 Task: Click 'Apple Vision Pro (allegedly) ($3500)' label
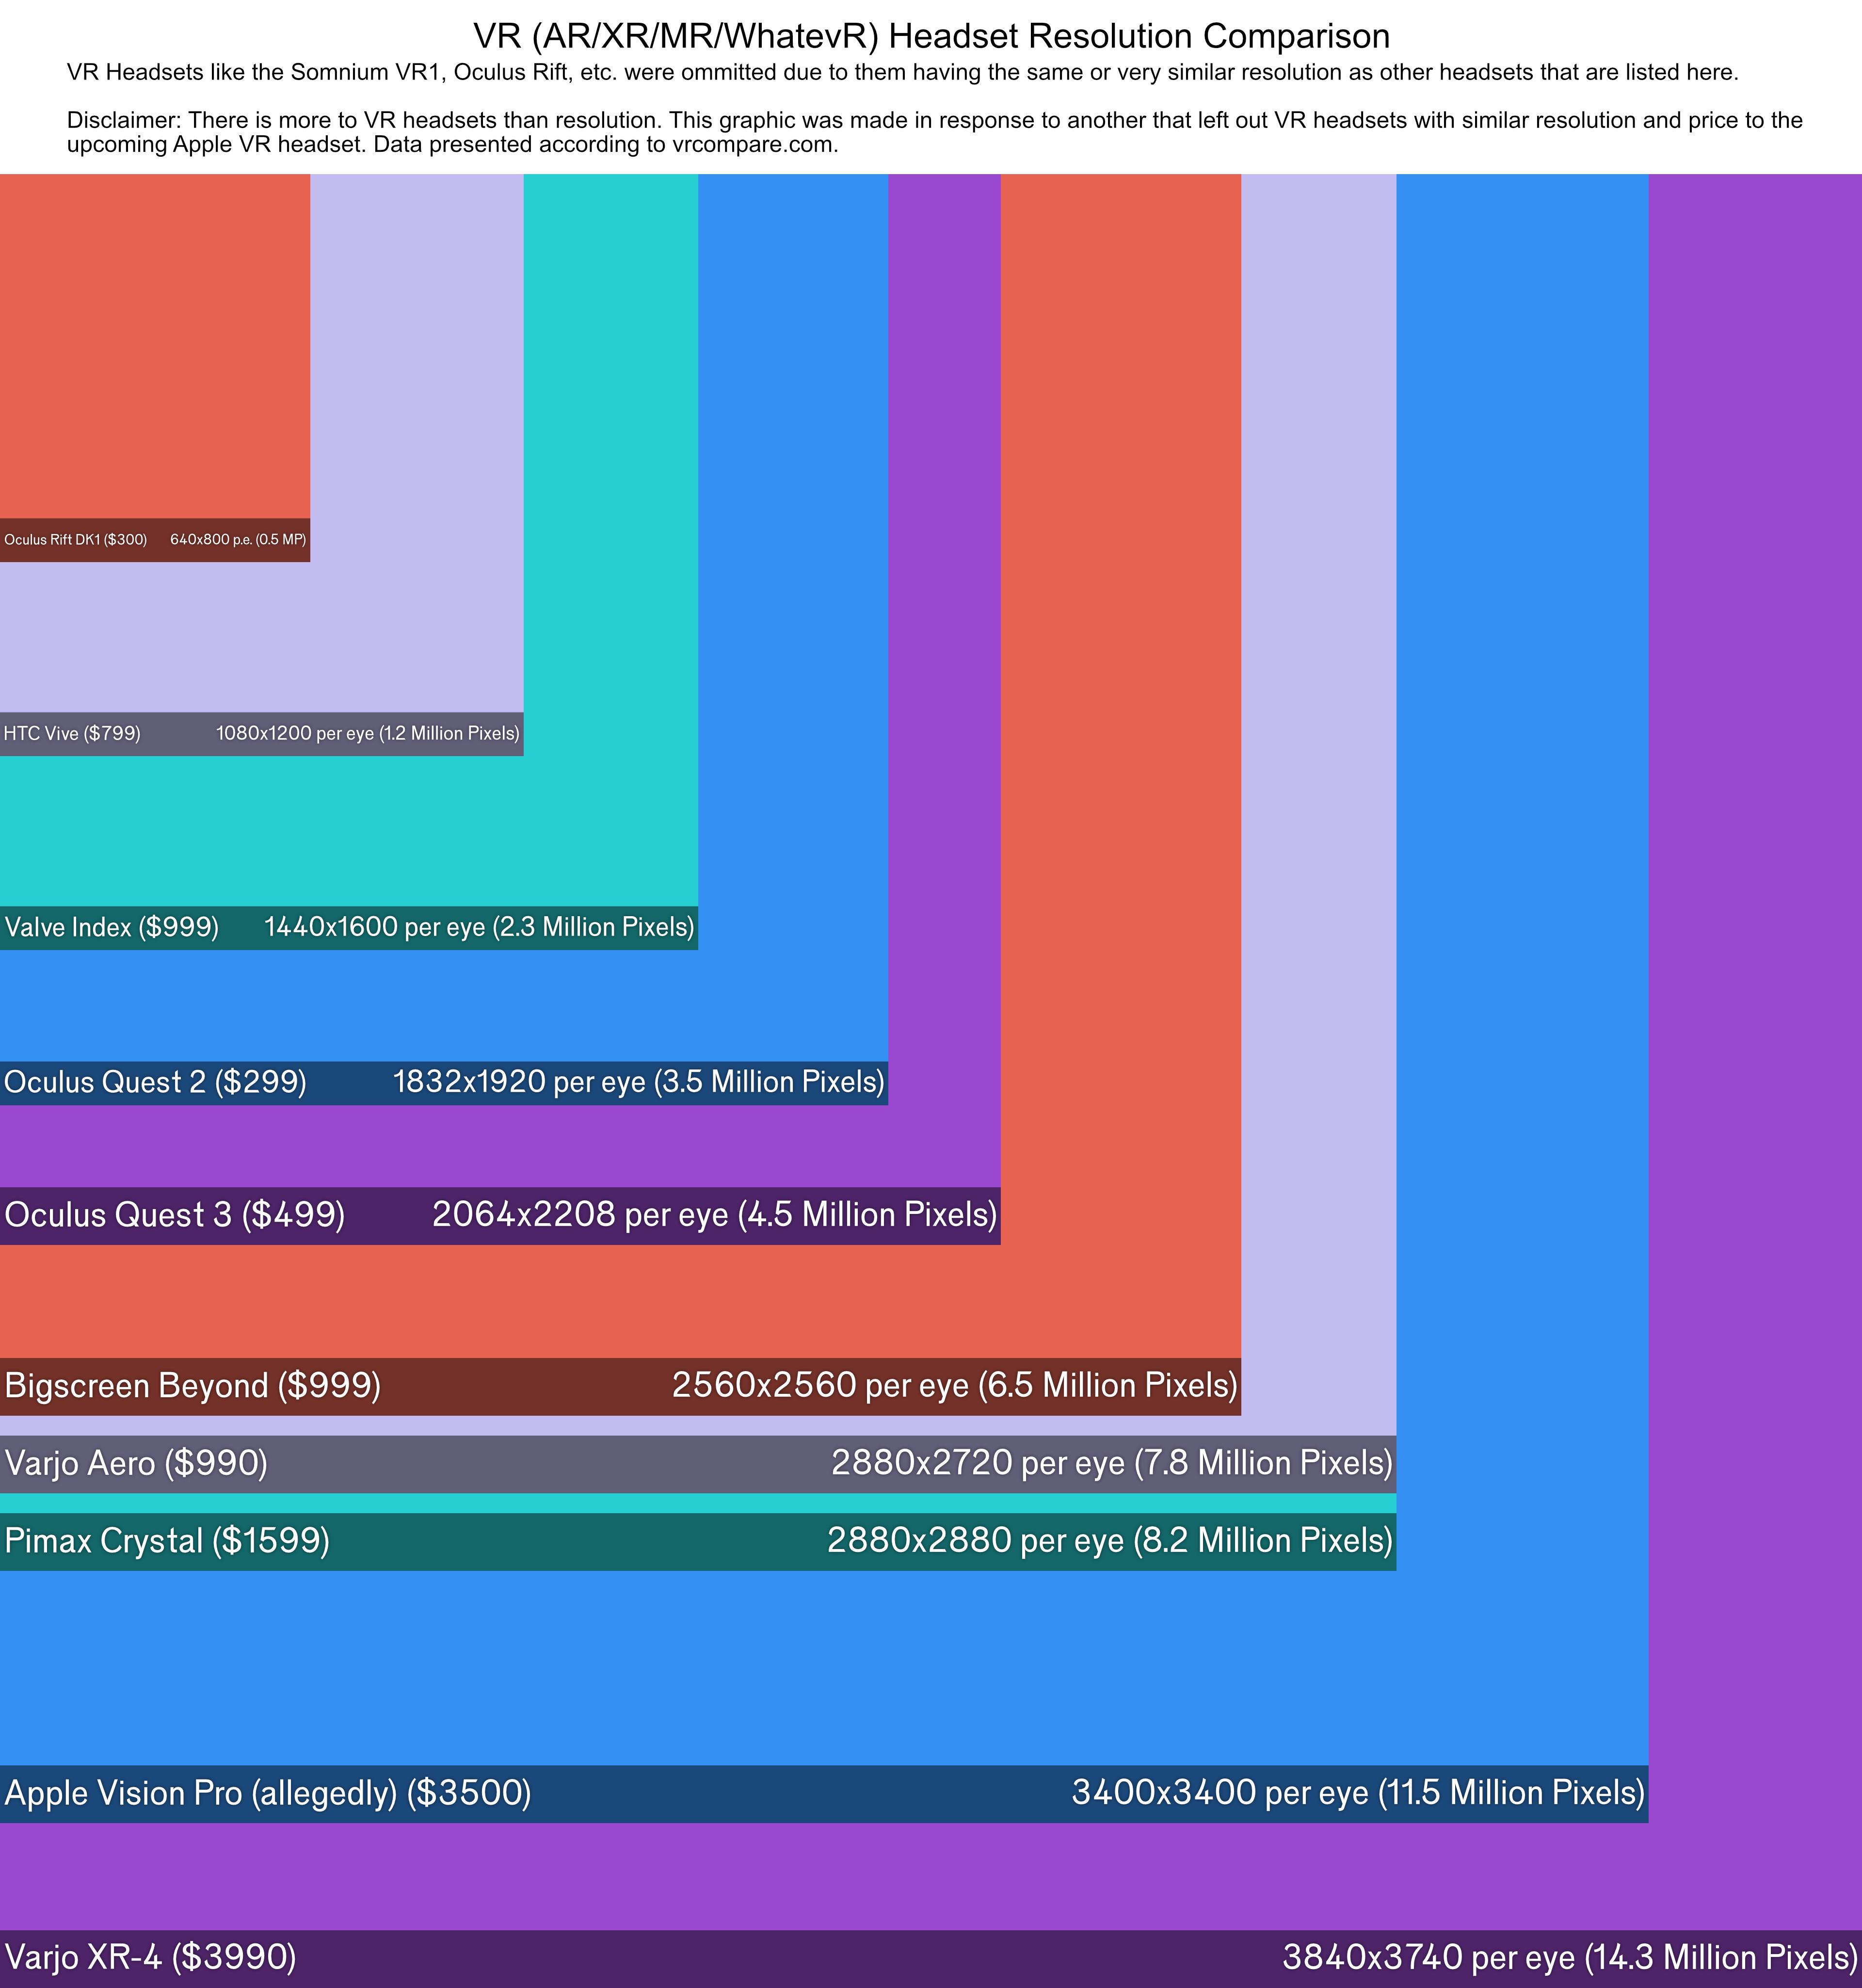pyautogui.click(x=268, y=1794)
